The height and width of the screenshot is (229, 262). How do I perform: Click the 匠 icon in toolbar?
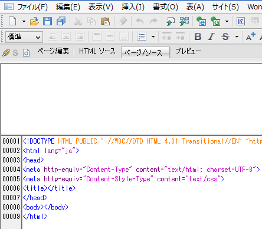241,21
